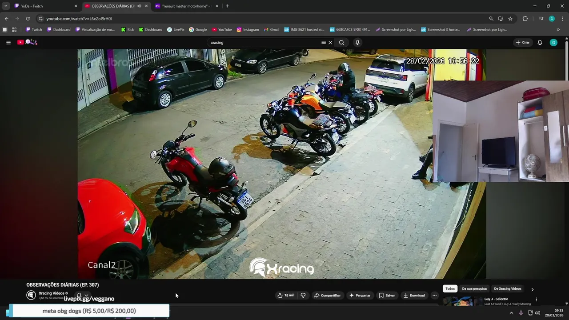Open the Guy J - Selector video thumbnail
The height and width of the screenshot is (320, 569).
tap(462, 301)
